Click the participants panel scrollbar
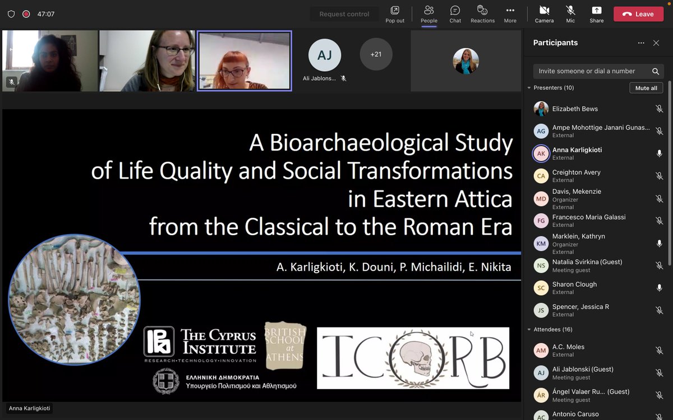 669,174
